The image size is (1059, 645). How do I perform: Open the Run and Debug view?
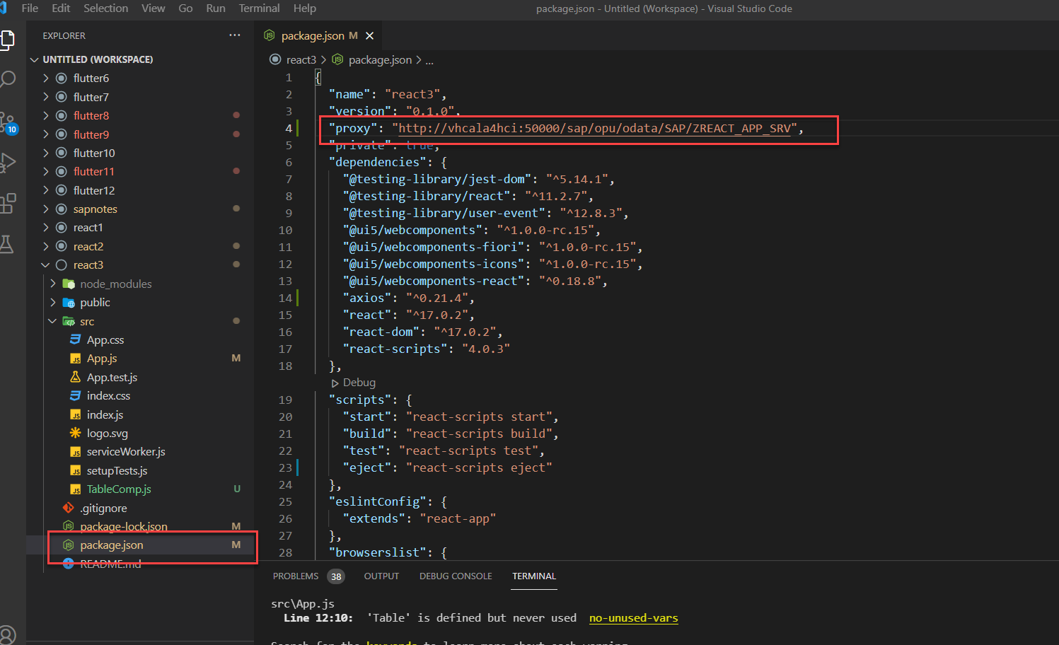click(7, 163)
